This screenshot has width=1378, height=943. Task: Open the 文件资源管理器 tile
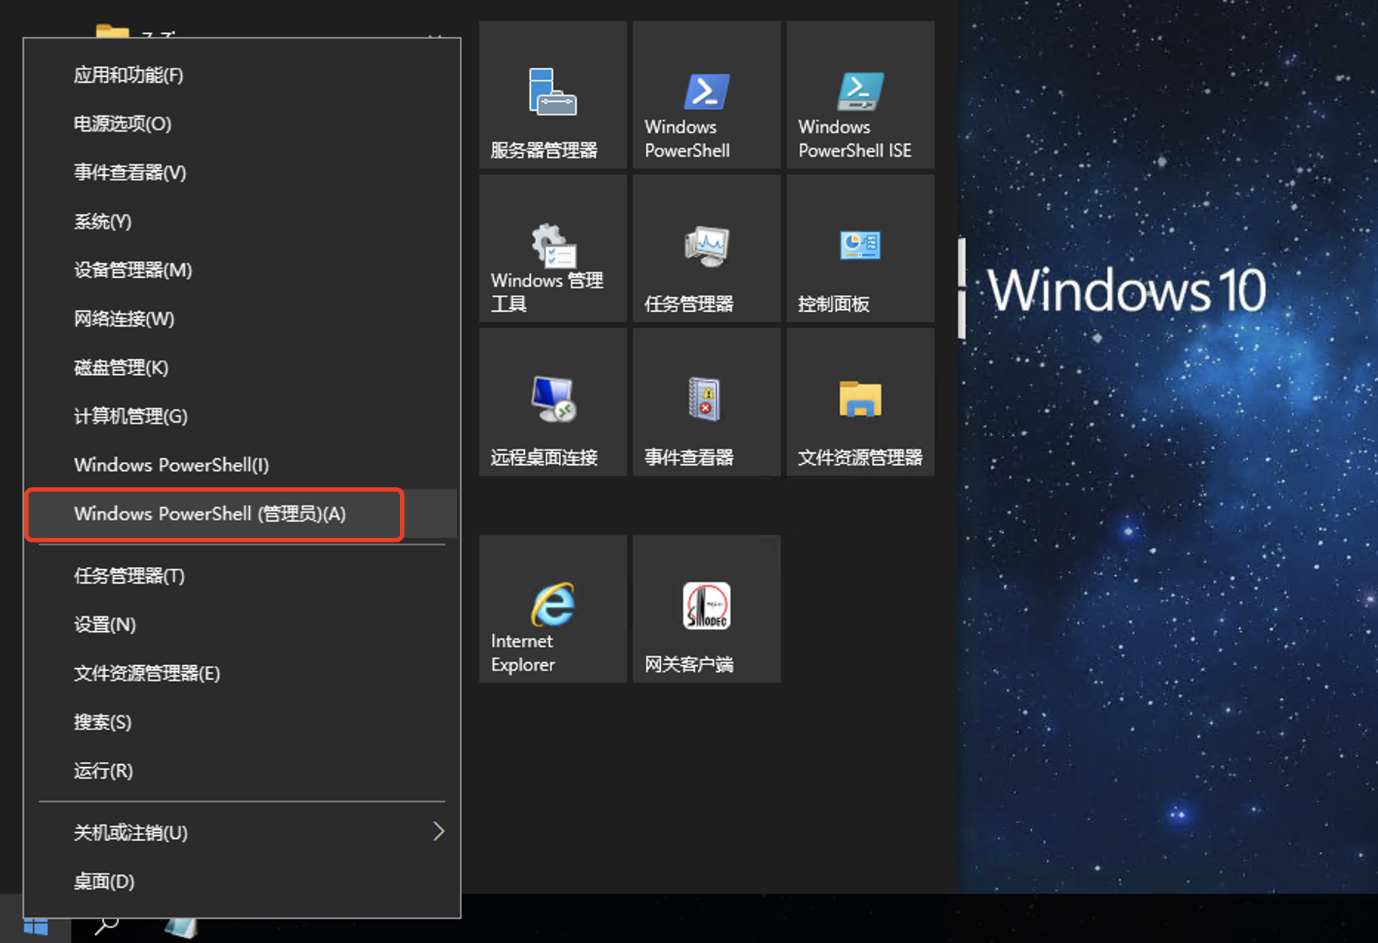tap(860, 402)
